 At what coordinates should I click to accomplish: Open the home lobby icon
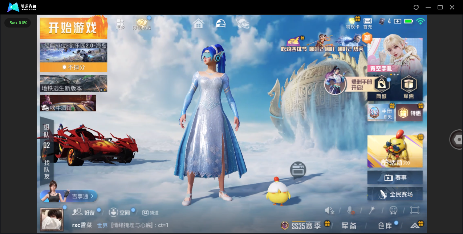point(198,24)
